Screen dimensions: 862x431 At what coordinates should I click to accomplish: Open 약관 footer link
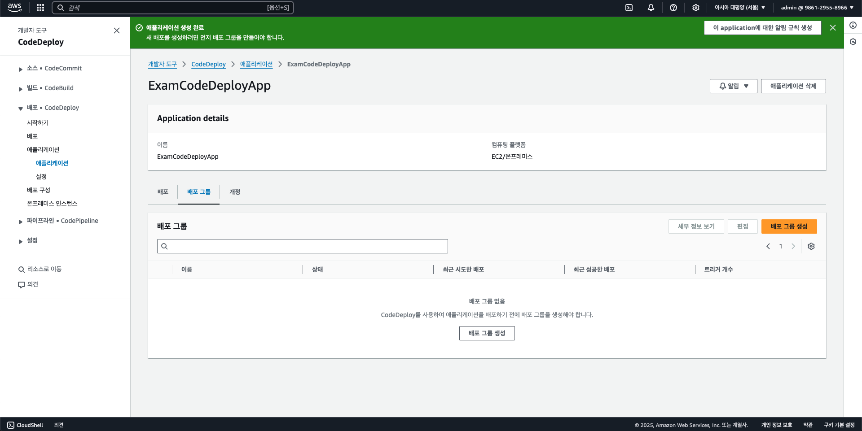(808, 425)
